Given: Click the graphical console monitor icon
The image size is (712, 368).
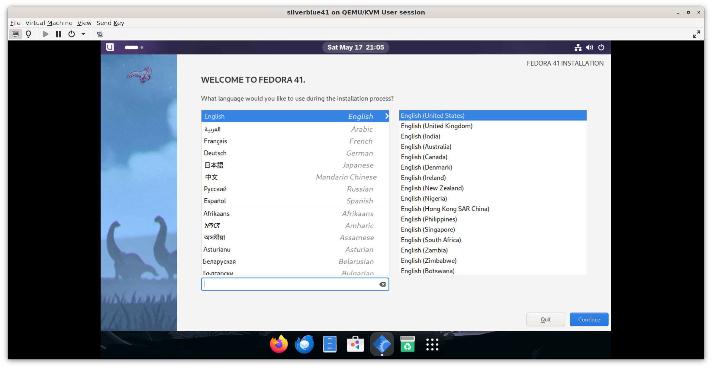Looking at the screenshot, I should (x=15, y=34).
